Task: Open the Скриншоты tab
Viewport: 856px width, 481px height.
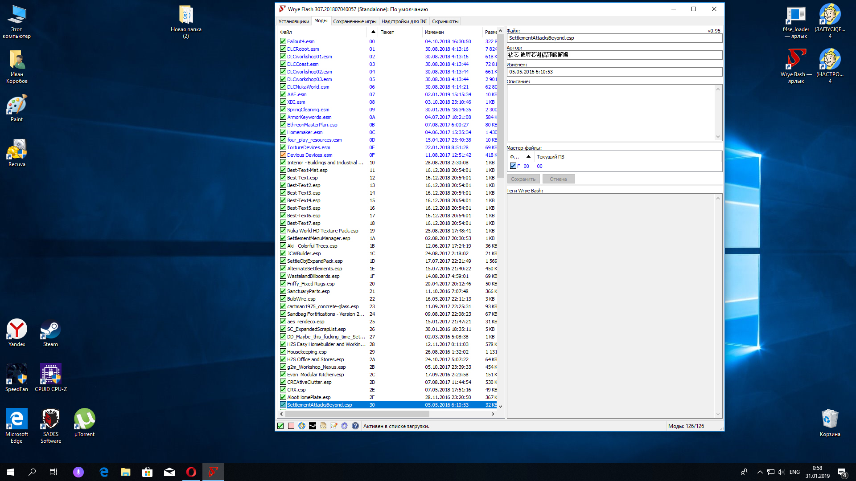Action: point(445,21)
